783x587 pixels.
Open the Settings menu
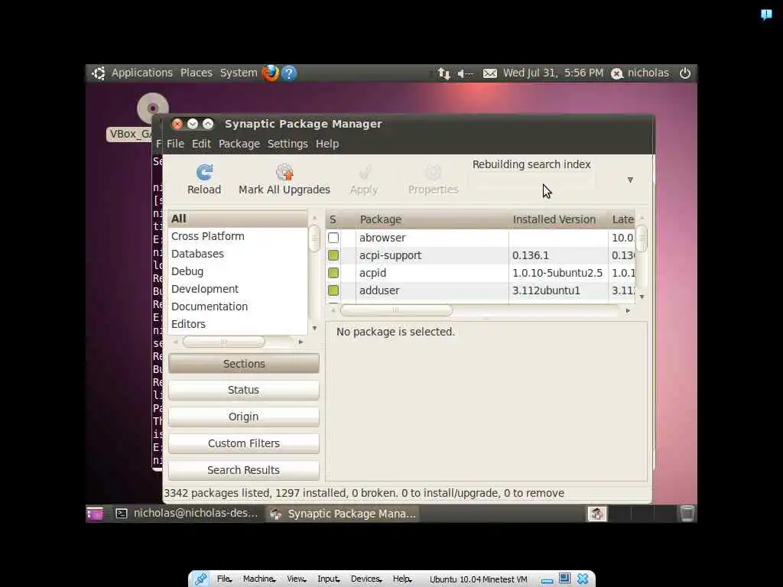point(288,144)
